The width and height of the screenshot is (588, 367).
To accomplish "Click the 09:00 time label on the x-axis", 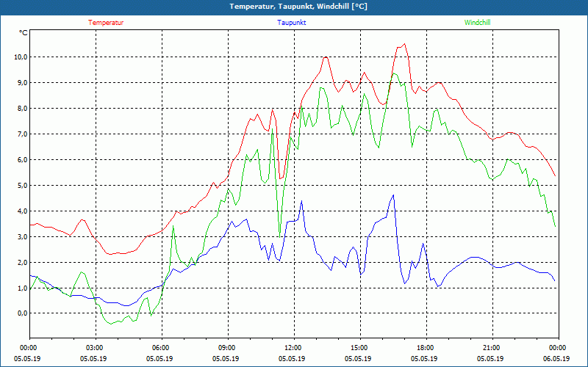I will point(229,348).
